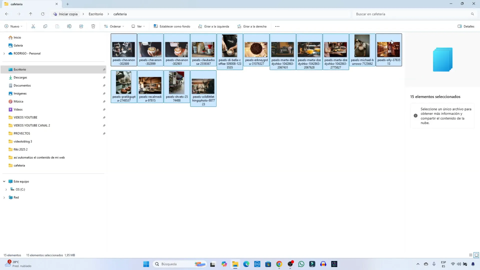Viewport: 480px width, 270px height.
Task: Open the Nuevo menu
Action: 13,26
